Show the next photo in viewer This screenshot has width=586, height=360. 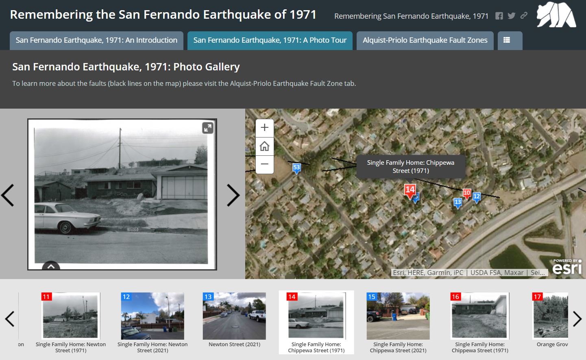233,195
